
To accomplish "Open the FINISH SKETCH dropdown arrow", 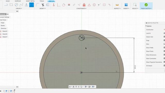I will [151, 9].
